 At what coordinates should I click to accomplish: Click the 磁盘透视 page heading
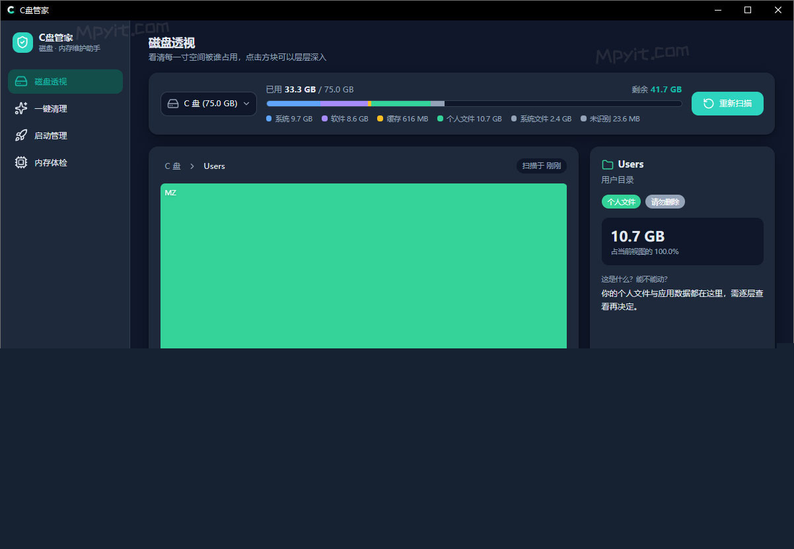pyautogui.click(x=172, y=43)
